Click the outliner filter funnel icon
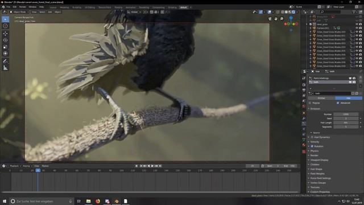The image size is (364, 205). click(354, 12)
